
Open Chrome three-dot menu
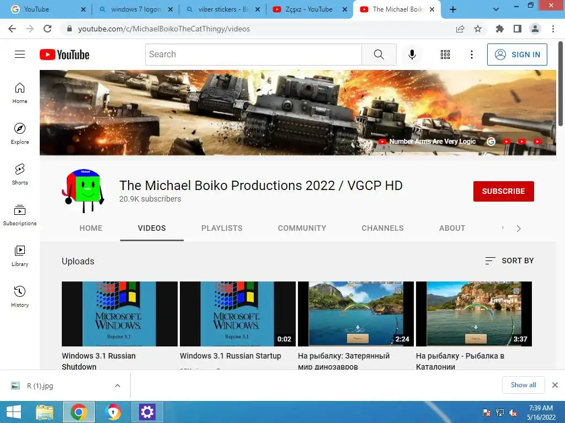[x=553, y=29]
